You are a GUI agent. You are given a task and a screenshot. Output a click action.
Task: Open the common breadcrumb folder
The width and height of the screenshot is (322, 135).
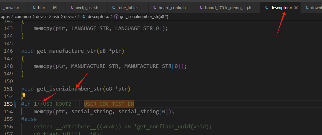coord(22,17)
